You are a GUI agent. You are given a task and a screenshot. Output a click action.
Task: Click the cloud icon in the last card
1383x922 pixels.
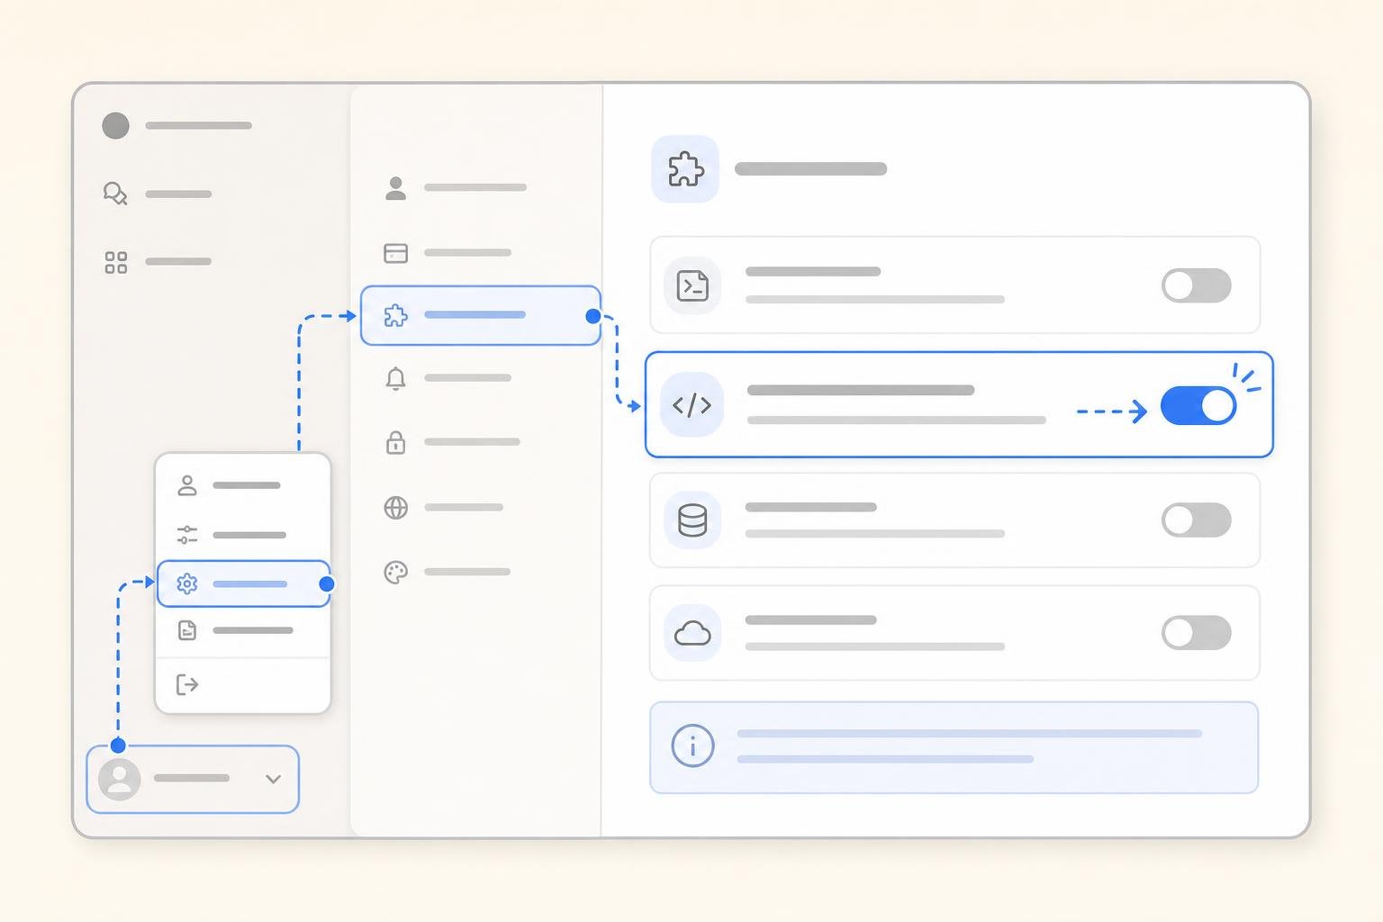coord(692,634)
